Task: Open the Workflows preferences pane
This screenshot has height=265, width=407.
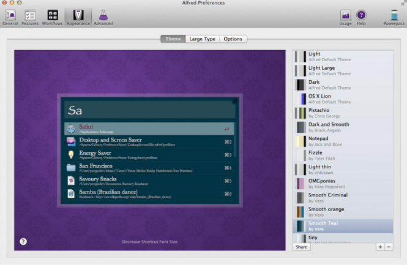Action: (x=53, y=18)
